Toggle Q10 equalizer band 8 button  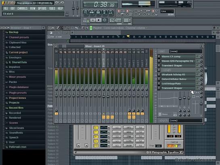[x=96, y=137]
